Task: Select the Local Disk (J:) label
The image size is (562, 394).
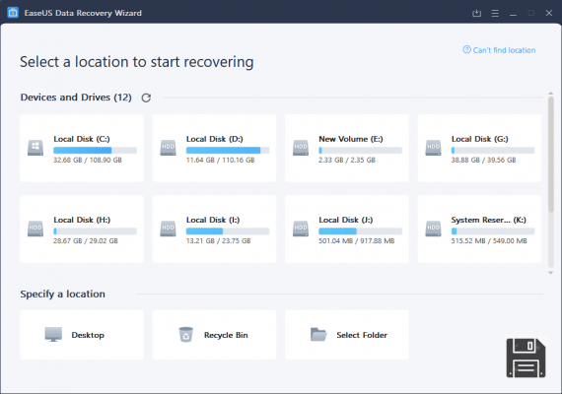Action: (346, 220)
